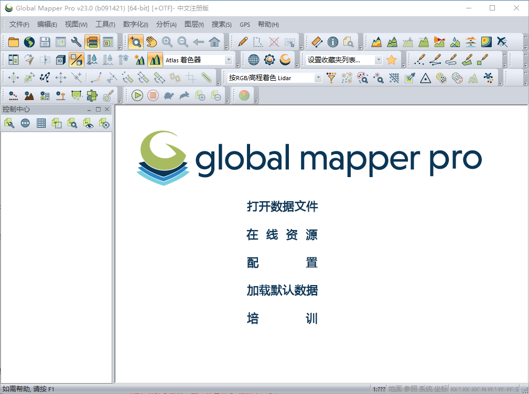The width and height of the screenshot is (529, 394).
Task: Open the 视图(W) menu
Action: pos(76,24)
